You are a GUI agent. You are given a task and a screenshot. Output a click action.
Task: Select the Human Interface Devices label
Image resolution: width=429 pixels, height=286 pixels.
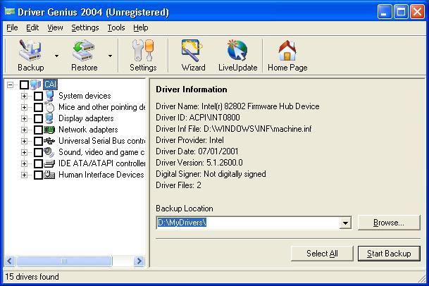(101, 175)
